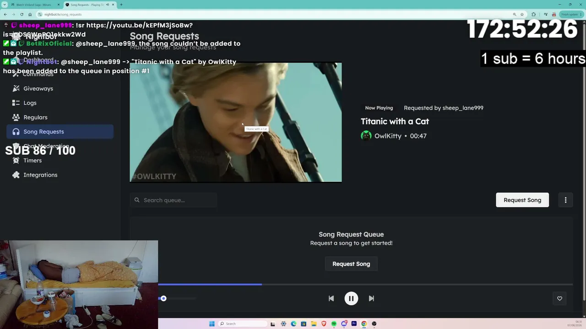Open Giveaways in the sidebar

(x=60, y=89)
